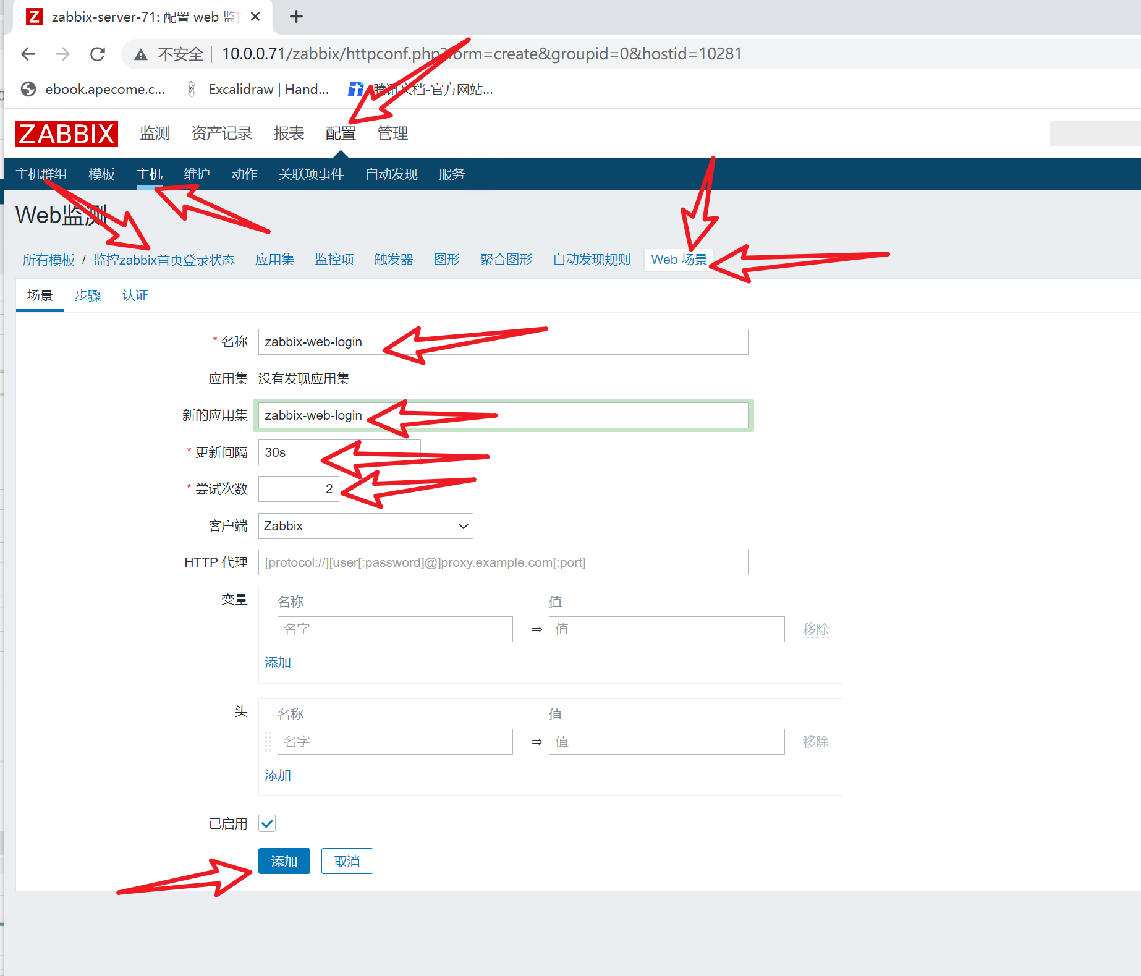Open the Excalidraw bookmark
Image resolution: width=1141 pixels, height=976 pixels.
click(x=258, y=89)
